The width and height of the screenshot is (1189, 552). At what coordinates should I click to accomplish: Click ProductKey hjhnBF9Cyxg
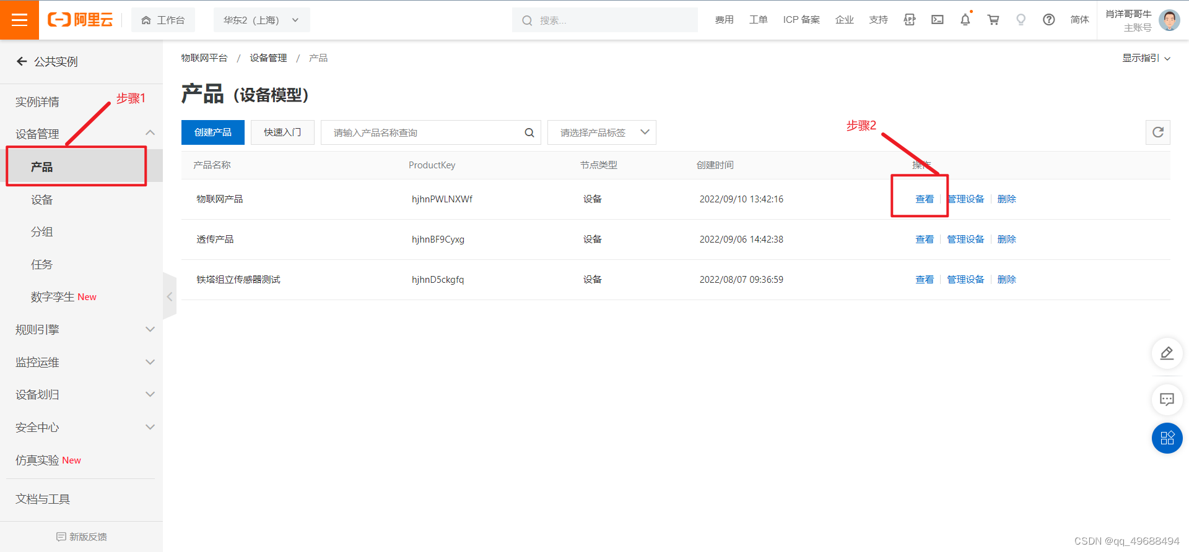tap(438, 239)
